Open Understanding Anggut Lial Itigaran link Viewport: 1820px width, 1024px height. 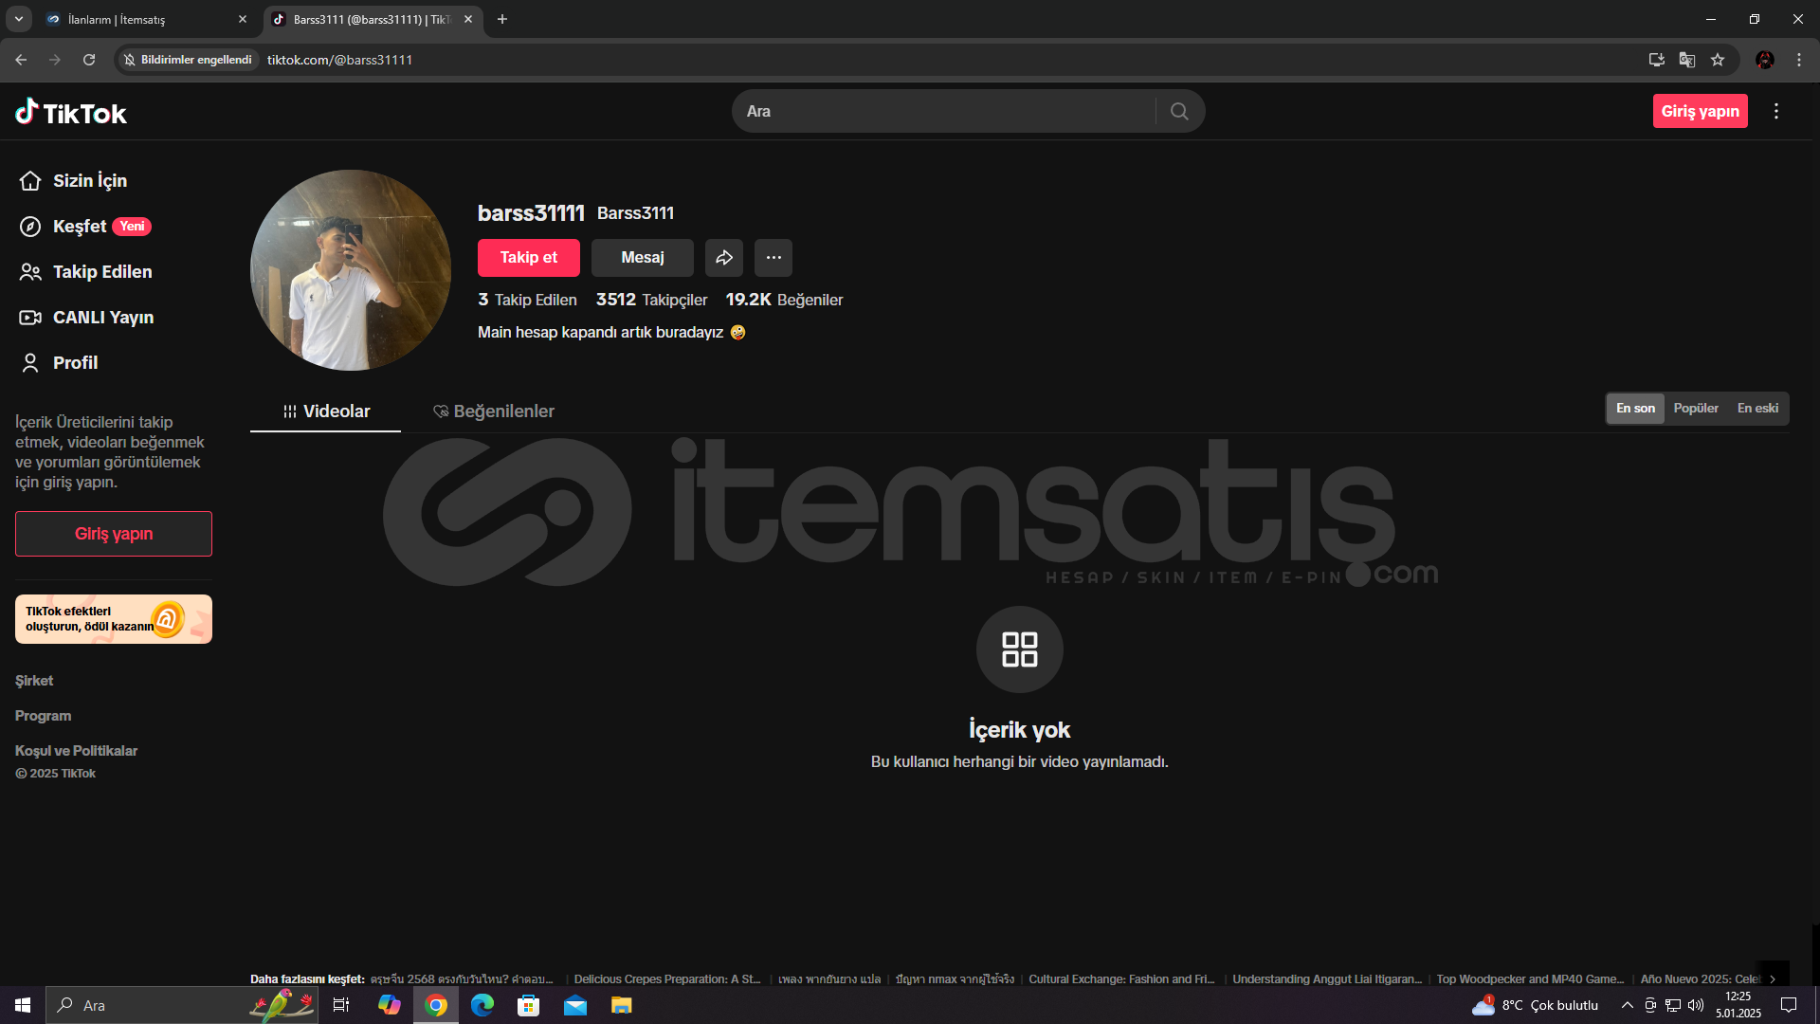(1327, 979)
